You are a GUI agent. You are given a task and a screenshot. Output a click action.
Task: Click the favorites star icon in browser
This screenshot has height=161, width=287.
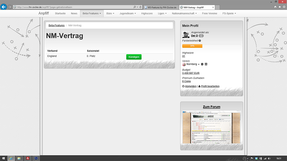pos(280,7)
